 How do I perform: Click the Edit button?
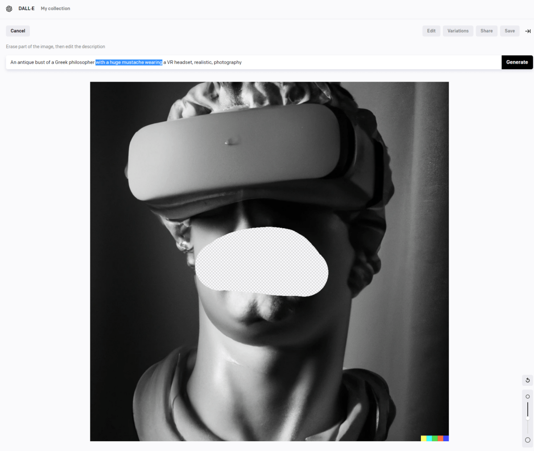point(431,31)
